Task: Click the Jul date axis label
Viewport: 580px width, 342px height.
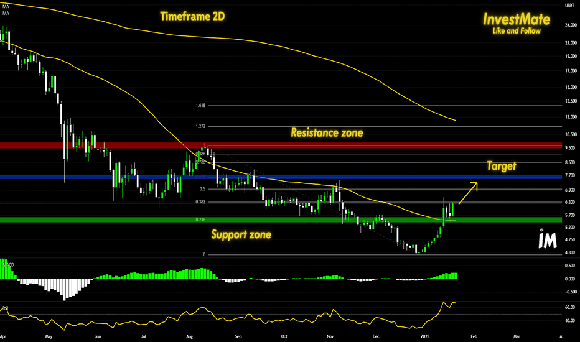Action: pyautogui.click(x=144, y=337)
